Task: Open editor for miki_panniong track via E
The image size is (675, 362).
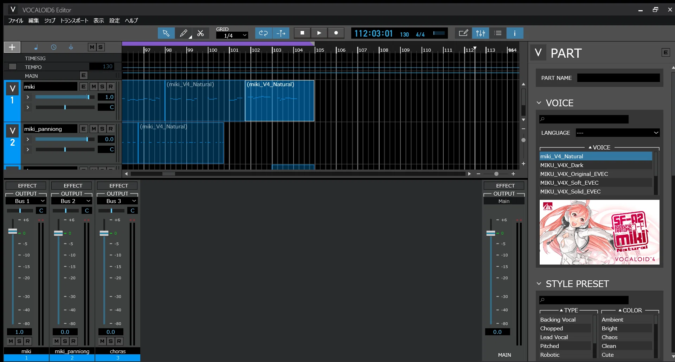Action: [x=83, y=129]
